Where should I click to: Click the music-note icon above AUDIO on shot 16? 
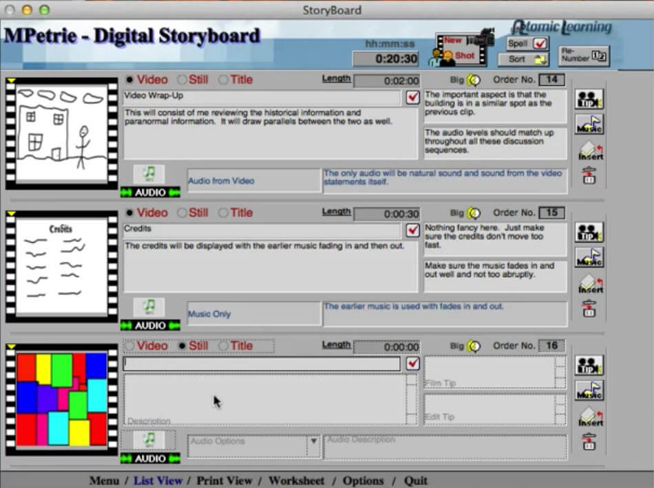pyautogui.click(x=149, y=440)
